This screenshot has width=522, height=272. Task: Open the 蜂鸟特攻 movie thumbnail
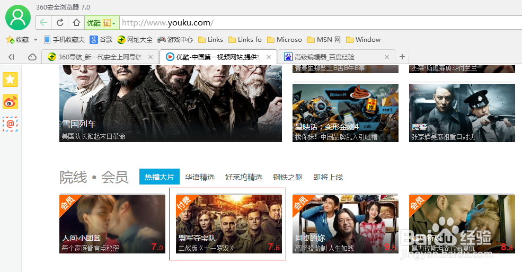point(462,224)
